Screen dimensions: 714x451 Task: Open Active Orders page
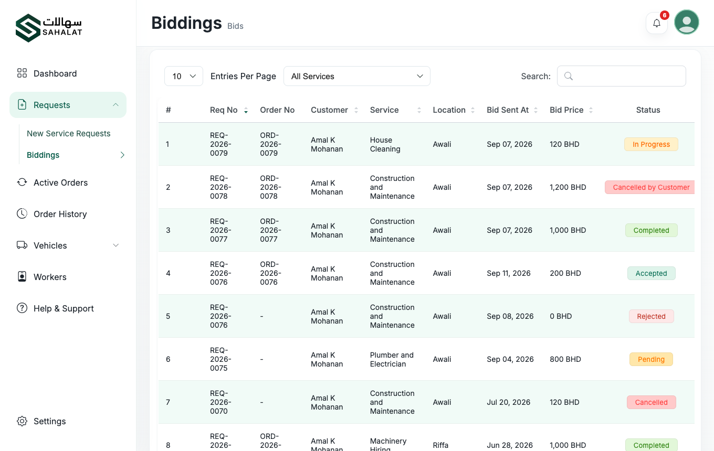tap(60, 182)
